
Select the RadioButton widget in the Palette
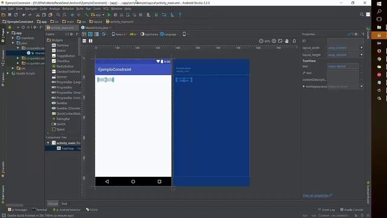(x=63, y=67)
